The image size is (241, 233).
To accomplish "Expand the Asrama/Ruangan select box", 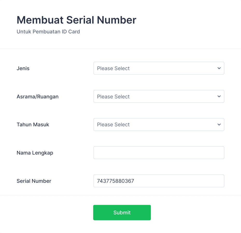I will coord(159,97).
